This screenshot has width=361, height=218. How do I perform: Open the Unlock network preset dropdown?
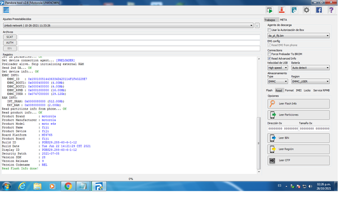[x=128, y=25]
